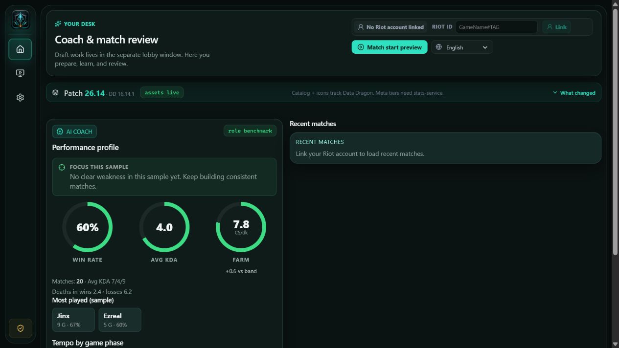Click the 7.8 CS farm ring
Viewport: 619px width, 348px height.
[x=241, y=227]
